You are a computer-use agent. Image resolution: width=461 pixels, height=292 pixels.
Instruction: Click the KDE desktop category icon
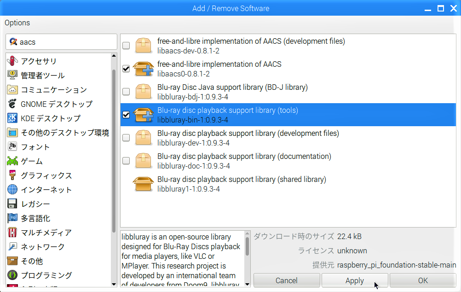click(12, 118)
